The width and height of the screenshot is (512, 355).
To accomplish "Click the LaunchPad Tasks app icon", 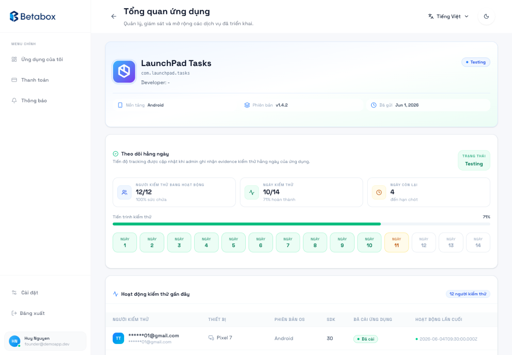I will click(x=124, y=72).
